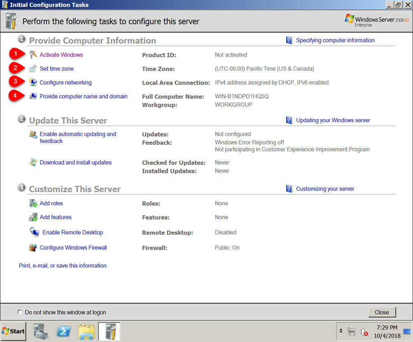Select the Add roles icon

[x=33, y=203]
